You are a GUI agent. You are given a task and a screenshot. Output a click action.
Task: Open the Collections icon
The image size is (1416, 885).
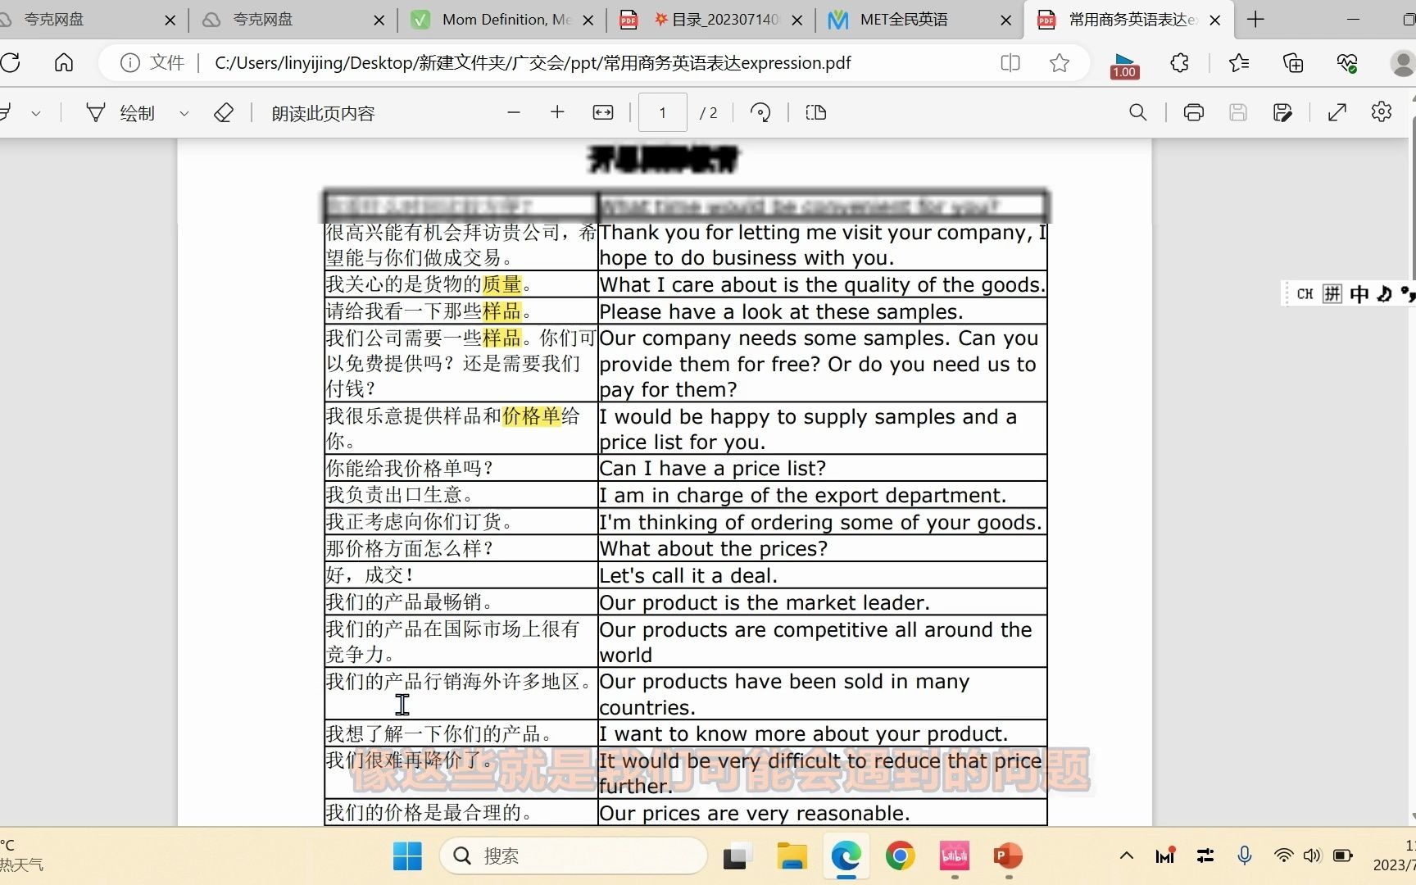click(x=1293, y=63)
